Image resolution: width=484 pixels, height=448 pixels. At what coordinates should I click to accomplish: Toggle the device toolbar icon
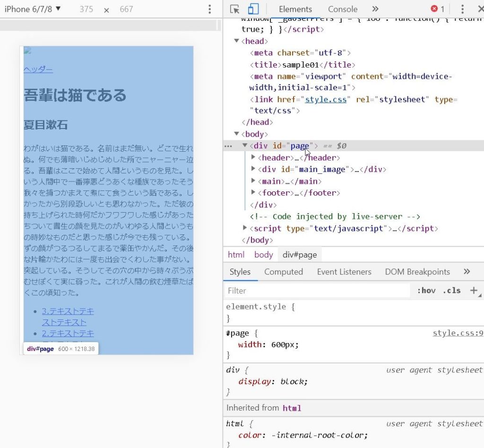tap(253, 9)
